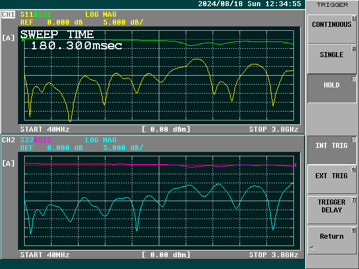Screen dimensions: 359x269
Task: Click the yellow S11 trace label
Action: tap(26, 14)
